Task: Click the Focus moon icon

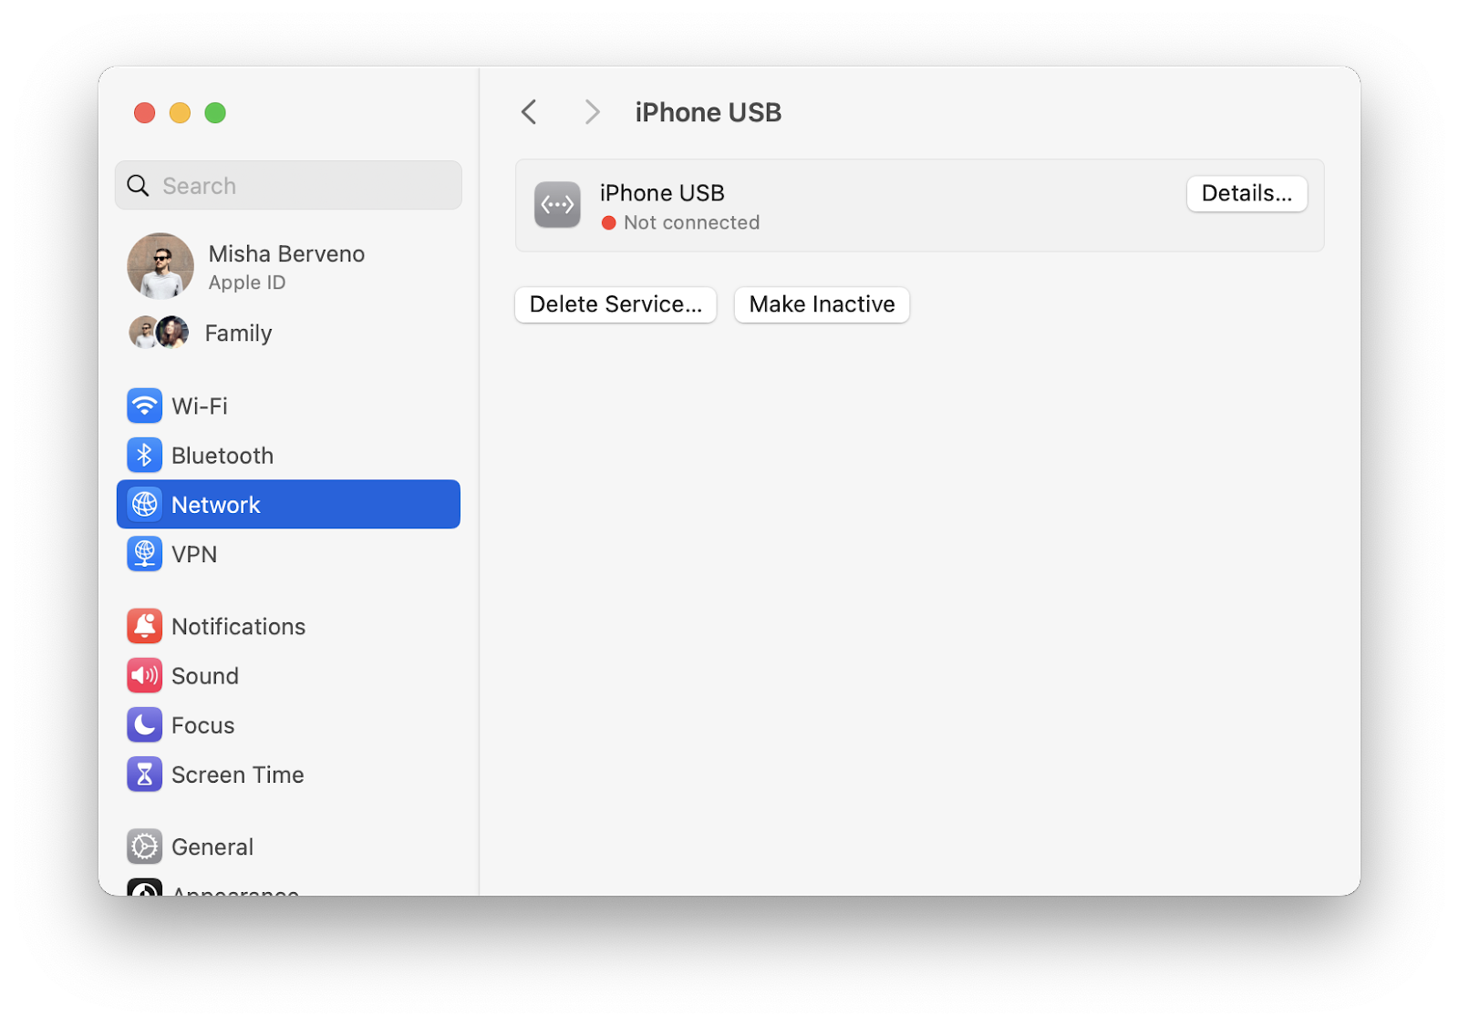Action: [x=144, y=724]
